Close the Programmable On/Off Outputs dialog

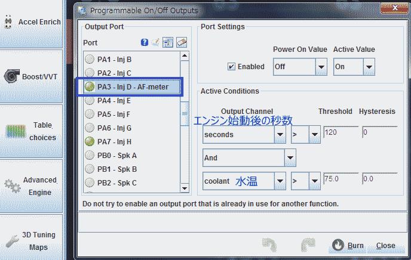pos(394,8)
